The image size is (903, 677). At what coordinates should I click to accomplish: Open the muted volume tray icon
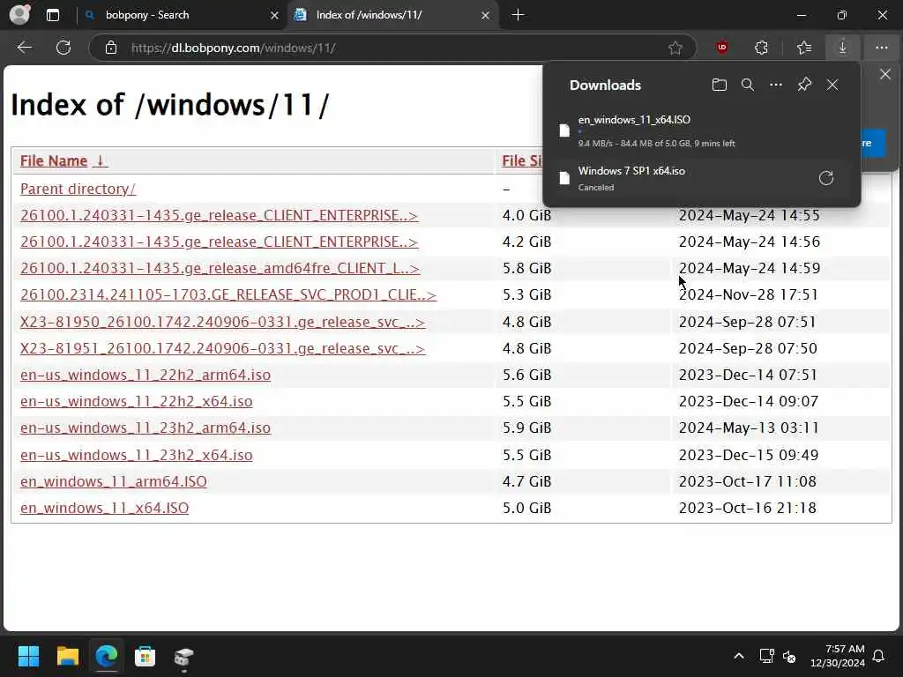click(x=789, y=656)
